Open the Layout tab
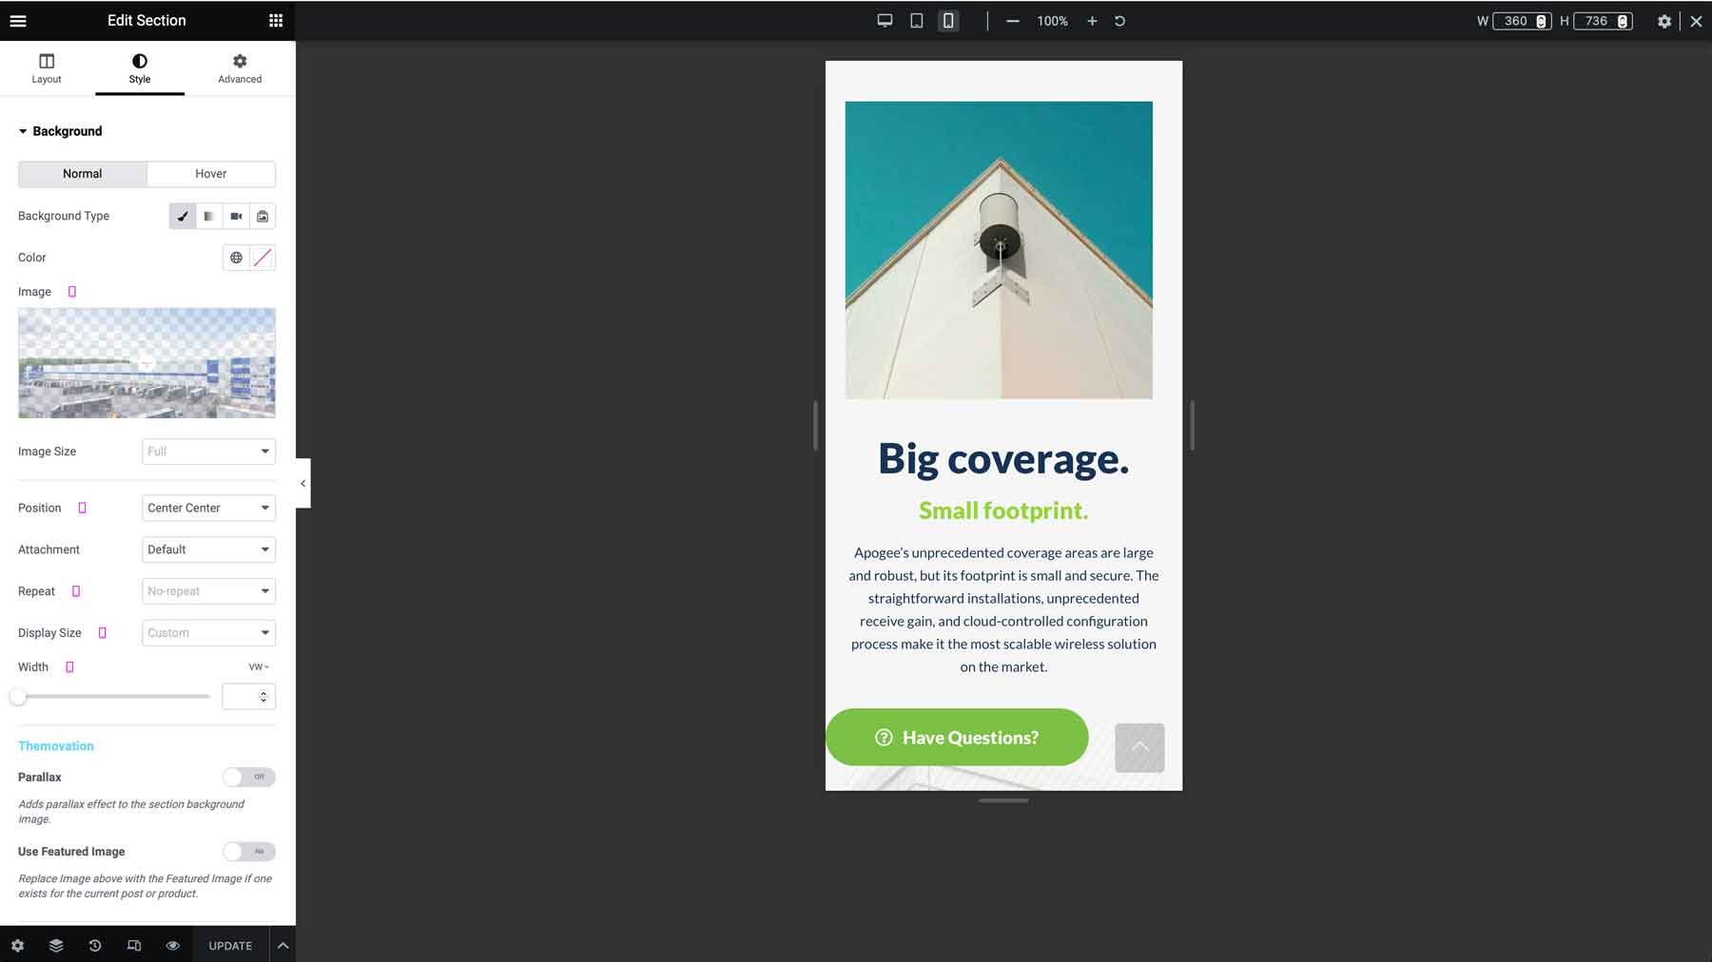The image size is (1712, 962). [46, 67]
